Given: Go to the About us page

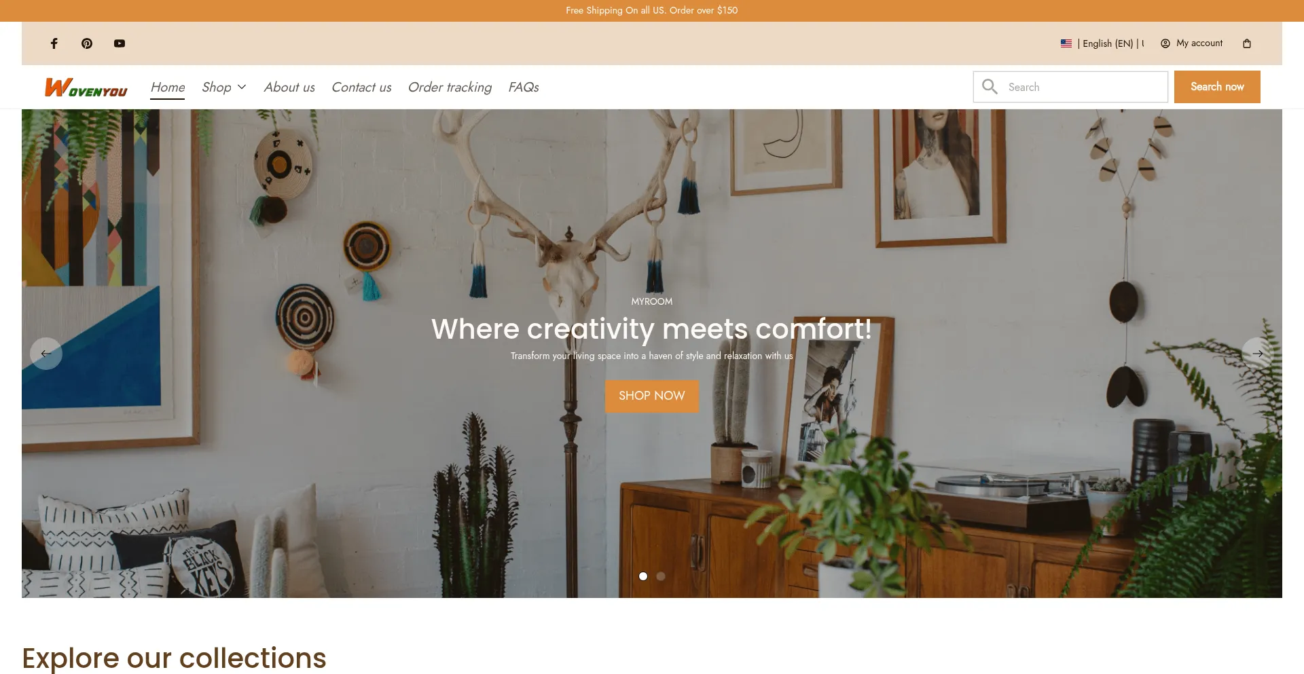Looking at the screenshot, I should coord(289,87).
